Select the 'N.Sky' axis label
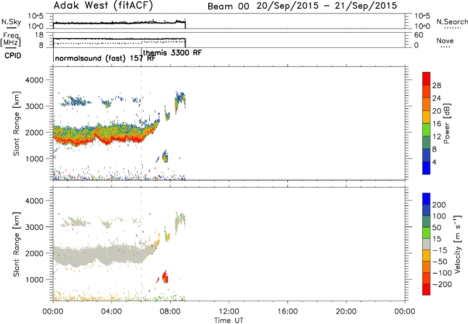 [11, 22]
